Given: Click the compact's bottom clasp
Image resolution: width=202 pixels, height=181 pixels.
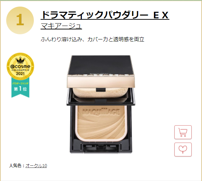Looking at the screenshot, I should (x=101, y=148).
